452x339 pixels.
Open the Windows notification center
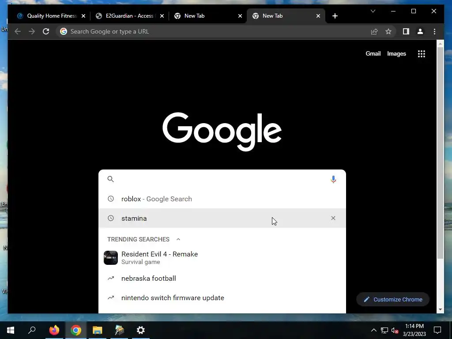(437, 330)
